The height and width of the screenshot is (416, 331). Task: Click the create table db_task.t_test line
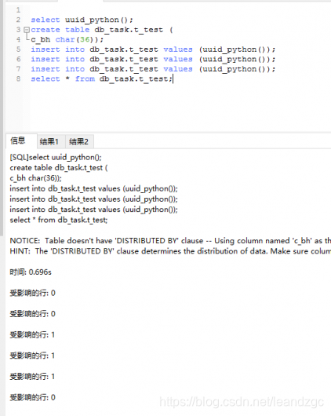[x=102, y=30]
